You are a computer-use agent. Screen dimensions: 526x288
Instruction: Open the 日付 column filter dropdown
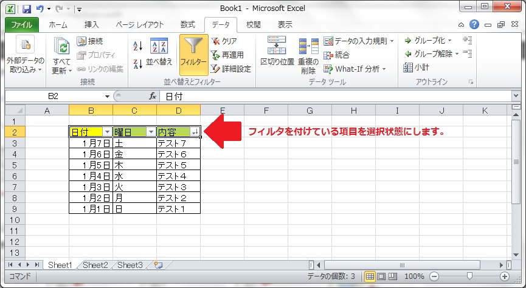[107, 132]
